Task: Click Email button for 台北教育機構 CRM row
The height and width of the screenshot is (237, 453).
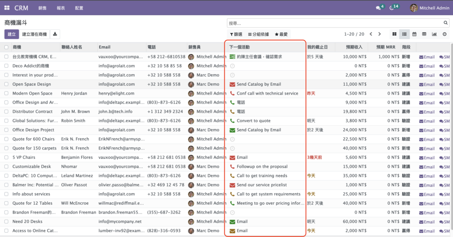Action: [427, 57]
